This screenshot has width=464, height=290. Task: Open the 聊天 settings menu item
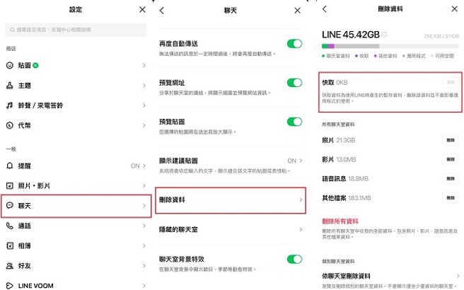tap(76, 206)
